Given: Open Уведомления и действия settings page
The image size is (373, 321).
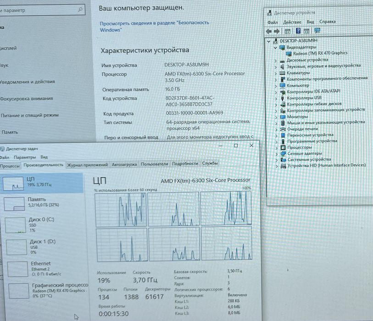Looking at the screenshot, I should (x=28, y=82).
